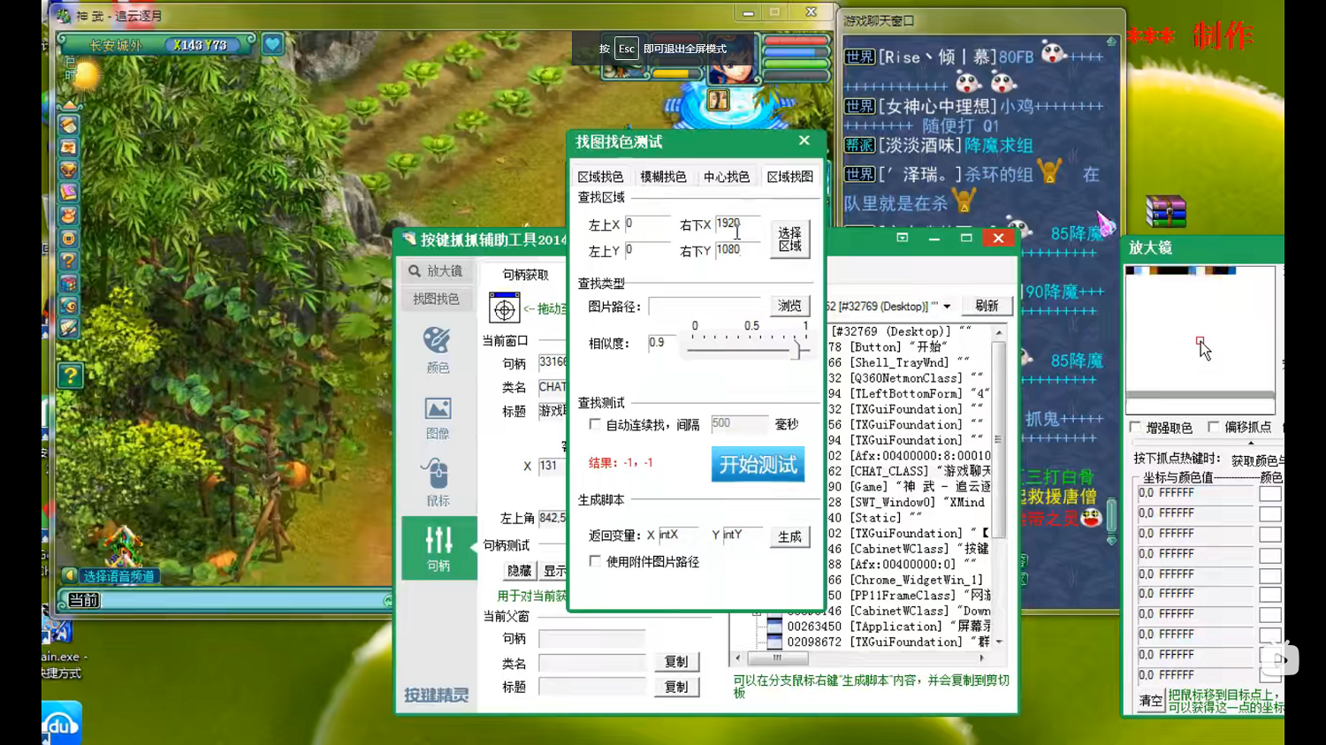
Task: Click the sun time-of-day icon in game
Action: [87, 75]
